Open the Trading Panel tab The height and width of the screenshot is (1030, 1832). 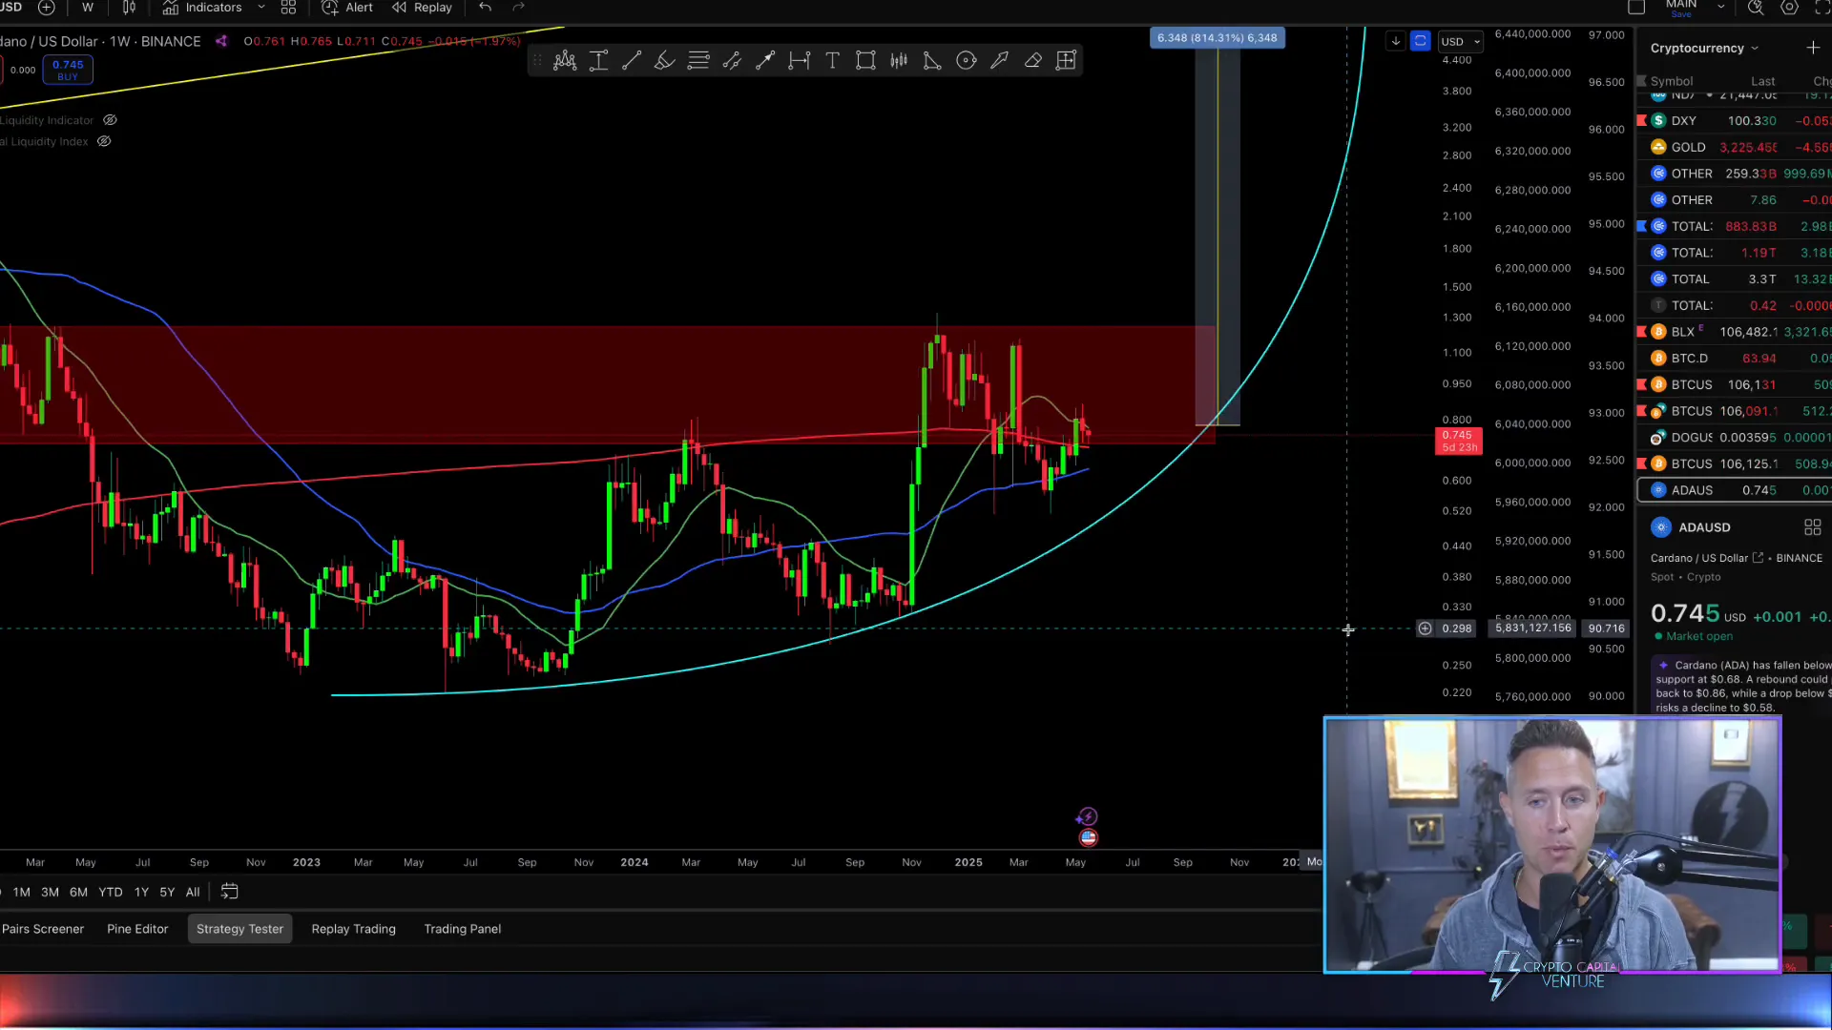tap(463, 929)
